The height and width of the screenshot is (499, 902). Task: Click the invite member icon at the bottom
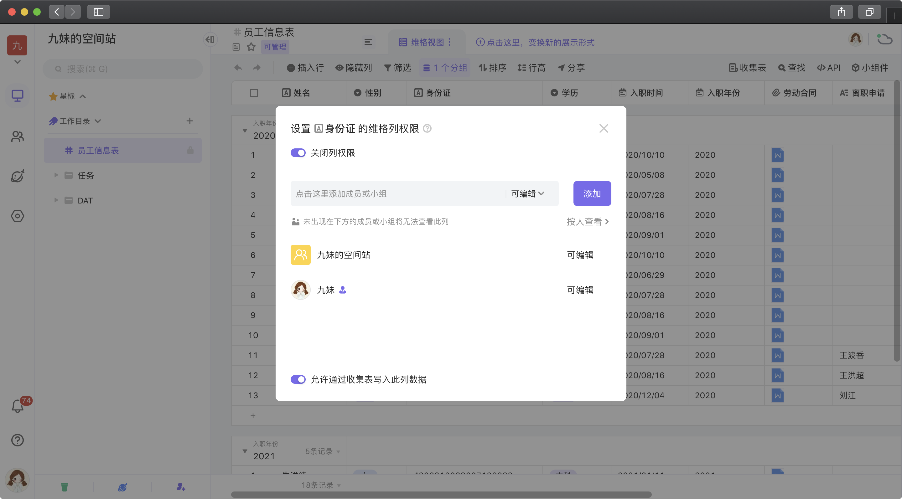[x=181, y=487]
